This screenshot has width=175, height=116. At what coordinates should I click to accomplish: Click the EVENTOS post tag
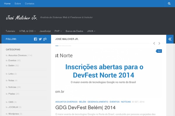pos(115,102)
